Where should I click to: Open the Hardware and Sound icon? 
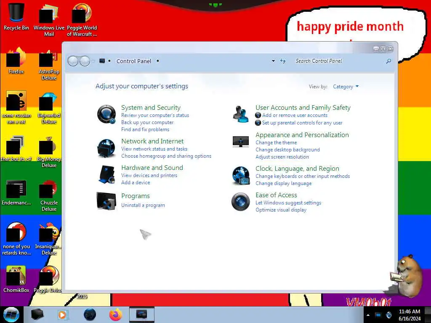click(106, 175)
